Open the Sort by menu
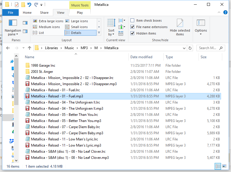Image resolution: width=231 pixels, height=172 pixels. (111, 27)
